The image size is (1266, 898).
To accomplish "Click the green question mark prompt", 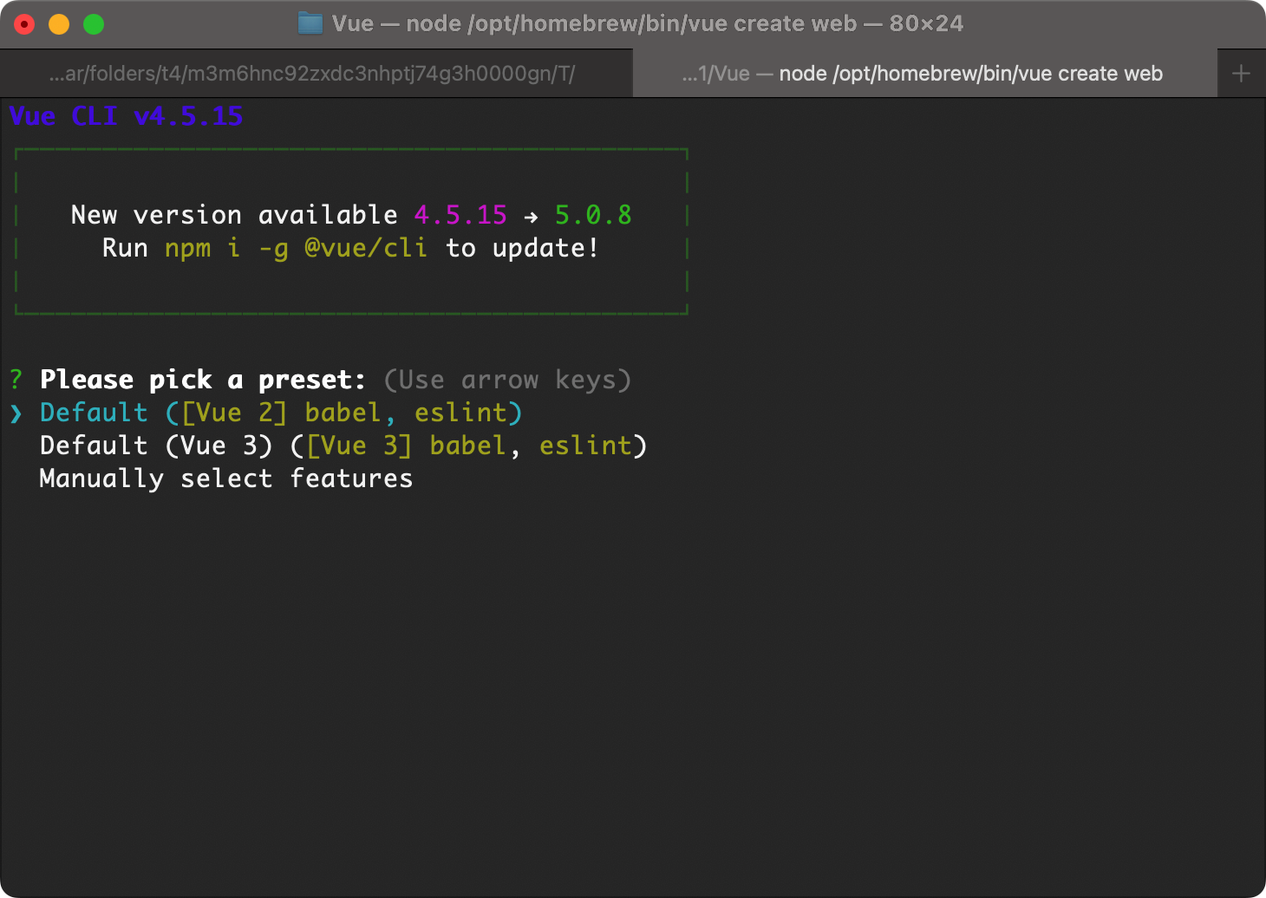I will [16, 380].
